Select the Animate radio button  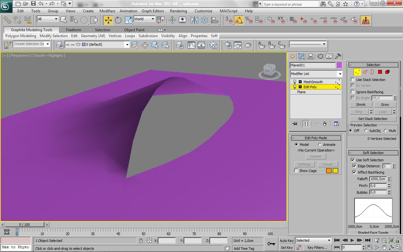pyautogui.click(x=320, y=145)
